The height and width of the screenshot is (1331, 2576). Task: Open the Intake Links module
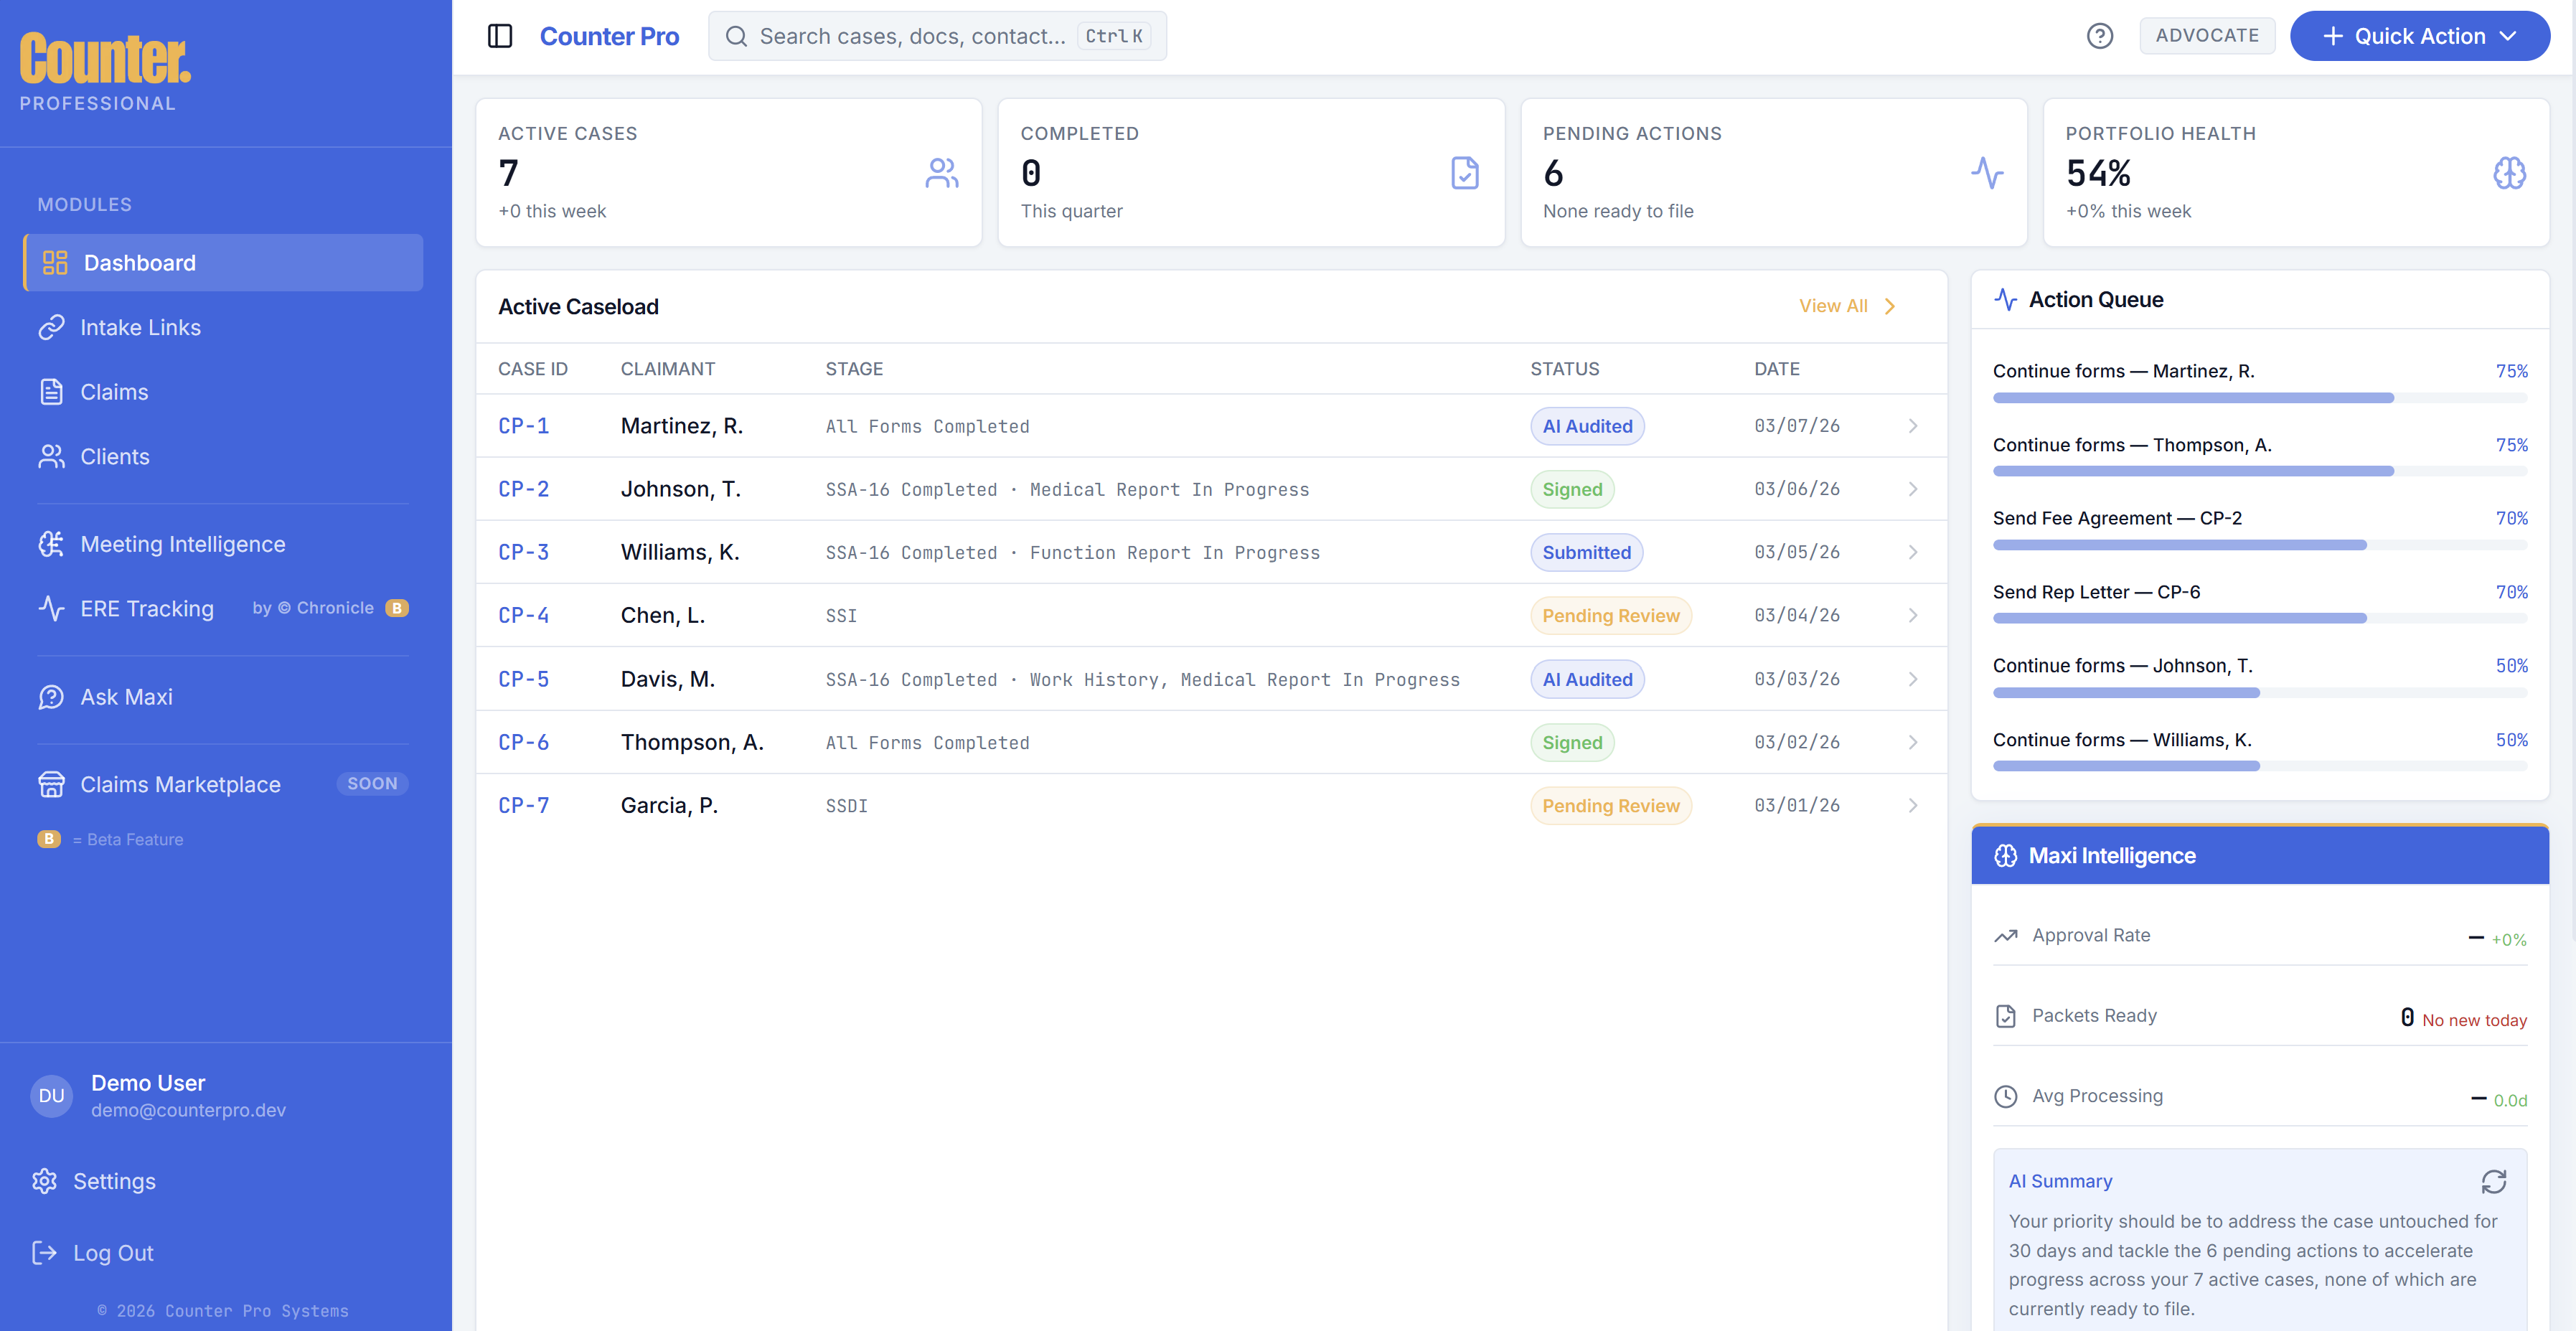tap(140, 327)
